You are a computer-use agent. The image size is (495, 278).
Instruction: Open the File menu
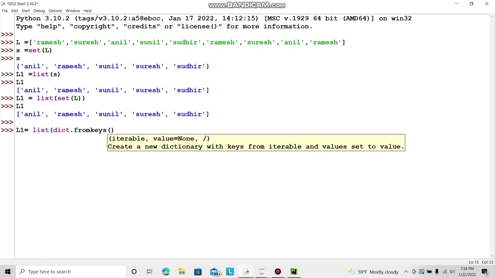coord(5,11)
